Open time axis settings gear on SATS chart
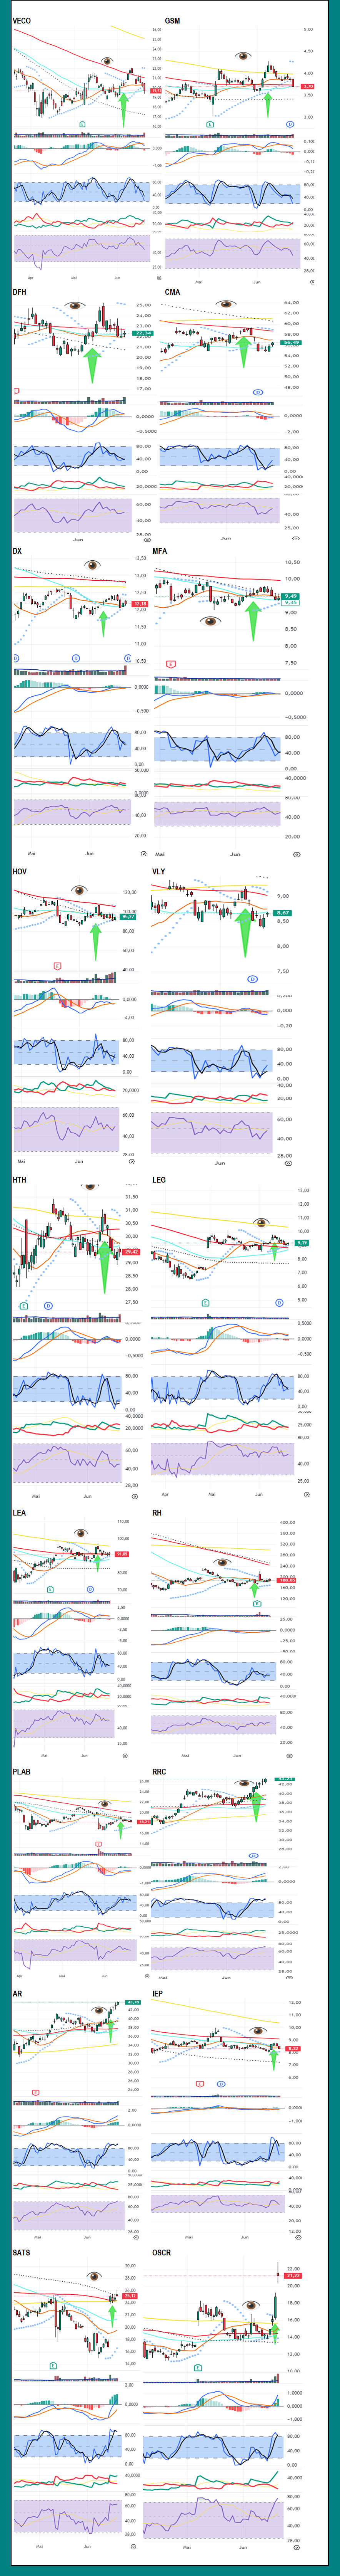Screen dimensions: 340x2576 [x=133, y=2547]
